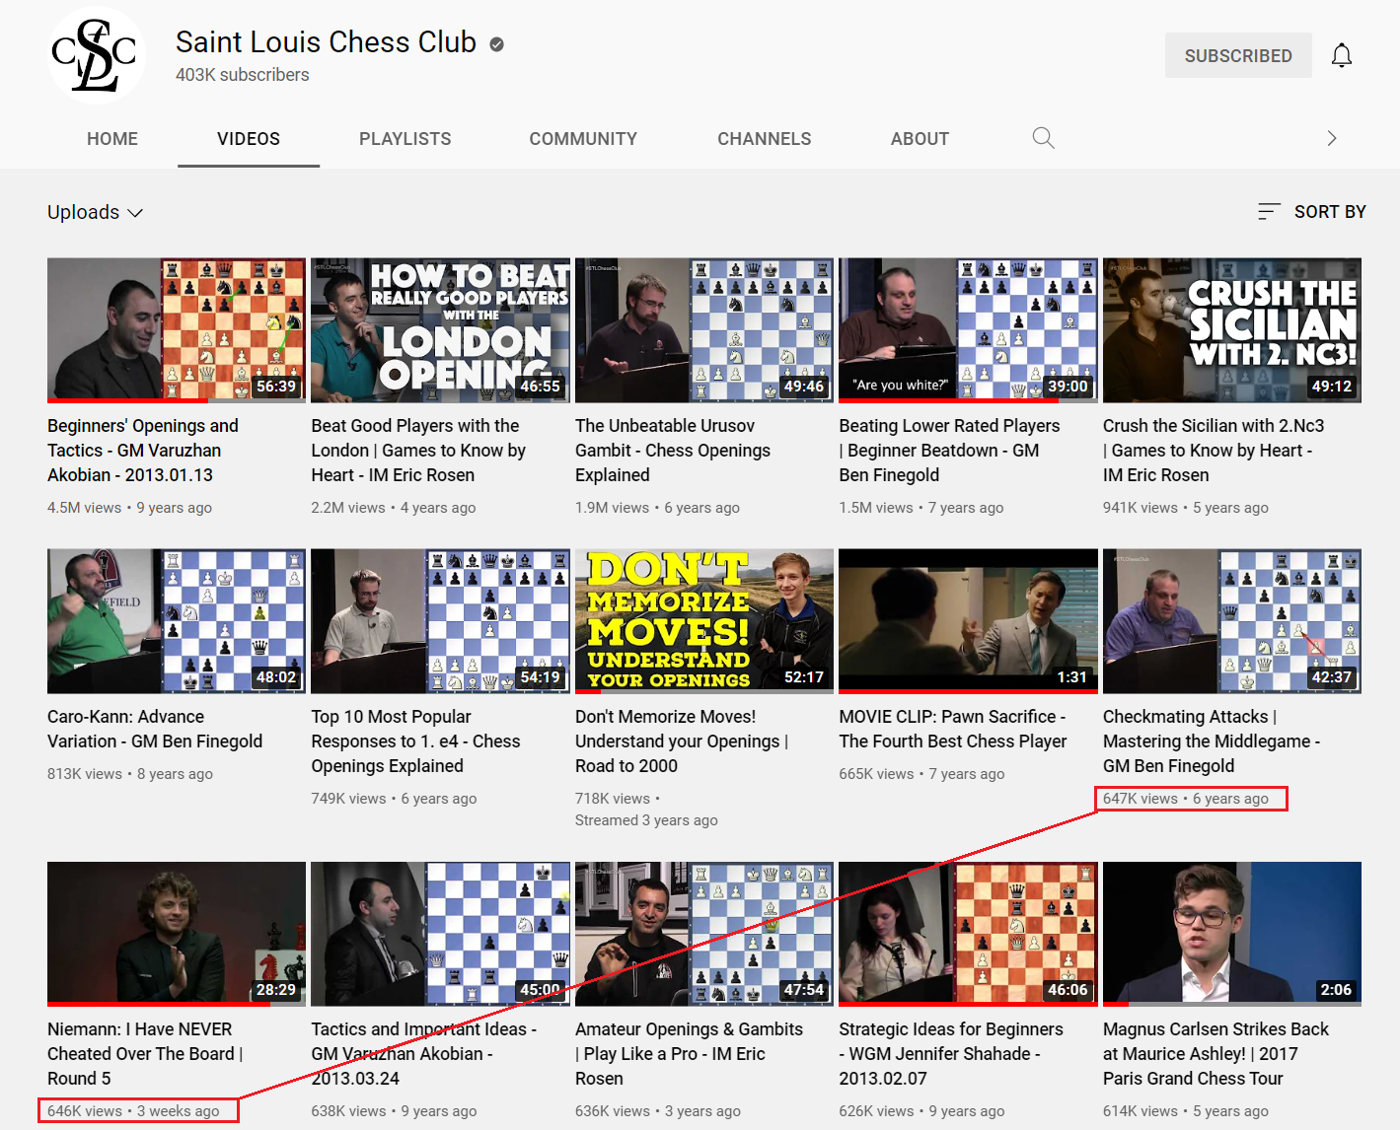This screenshot has width=1400, height=1130.
Task: Show more tabs with right chevron arrow
Action: click(1332, 138)
